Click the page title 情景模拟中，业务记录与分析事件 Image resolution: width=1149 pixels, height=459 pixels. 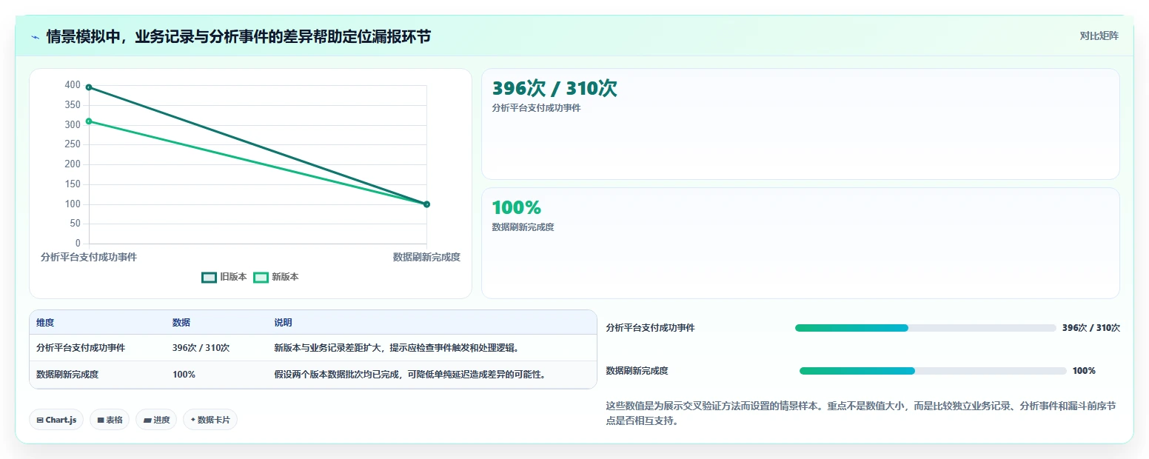(x=238, y=36)
